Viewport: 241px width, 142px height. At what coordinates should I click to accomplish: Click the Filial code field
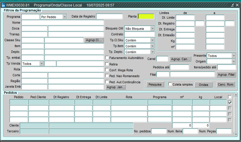point(163,74)
